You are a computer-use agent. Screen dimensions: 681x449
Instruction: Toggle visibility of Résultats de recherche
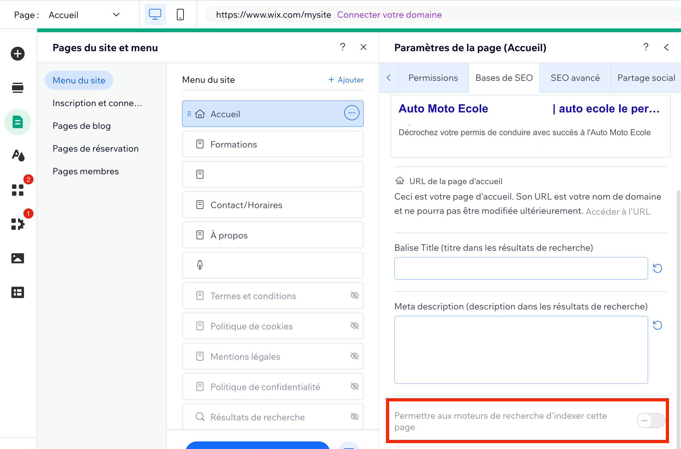pos(355,417)
